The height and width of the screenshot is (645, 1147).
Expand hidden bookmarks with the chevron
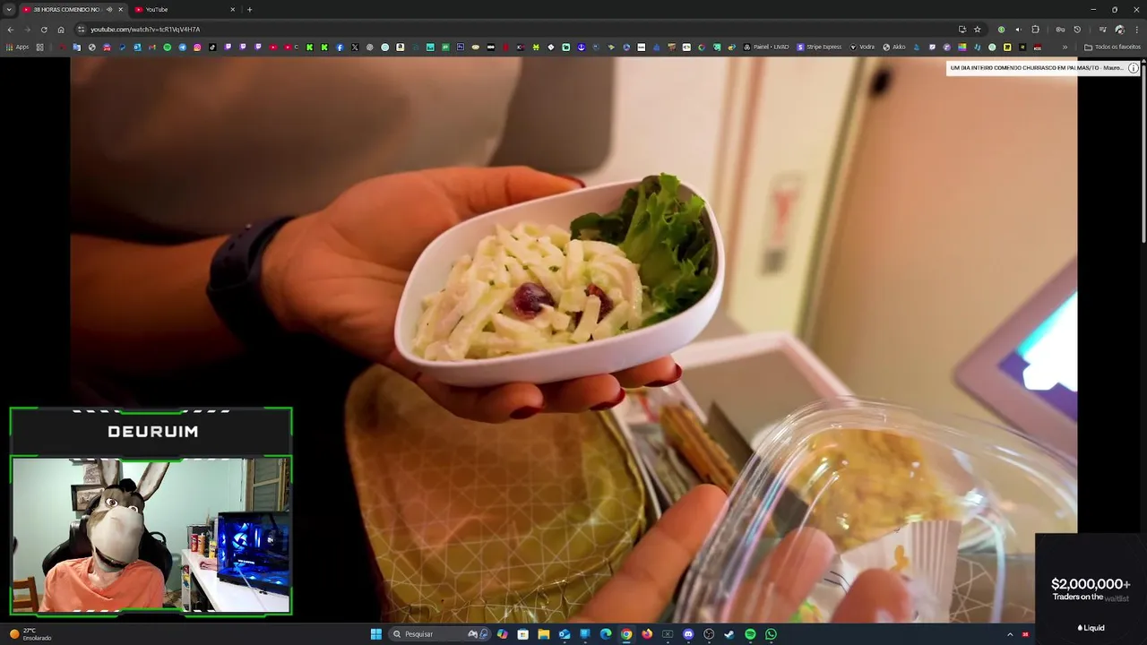[1065, 47]
